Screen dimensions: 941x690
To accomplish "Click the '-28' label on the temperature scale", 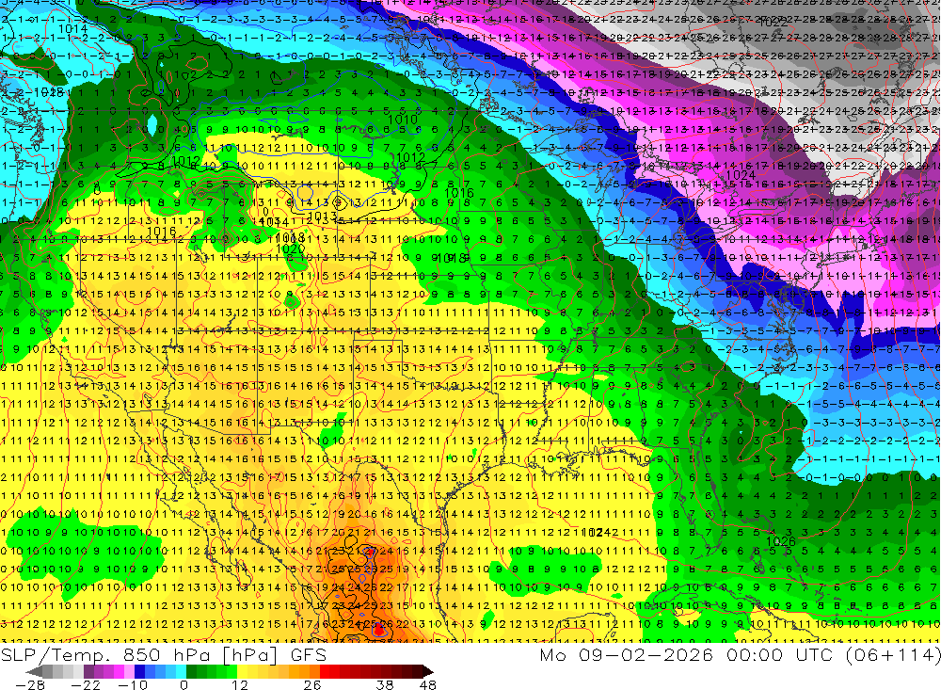I will 30,684.
